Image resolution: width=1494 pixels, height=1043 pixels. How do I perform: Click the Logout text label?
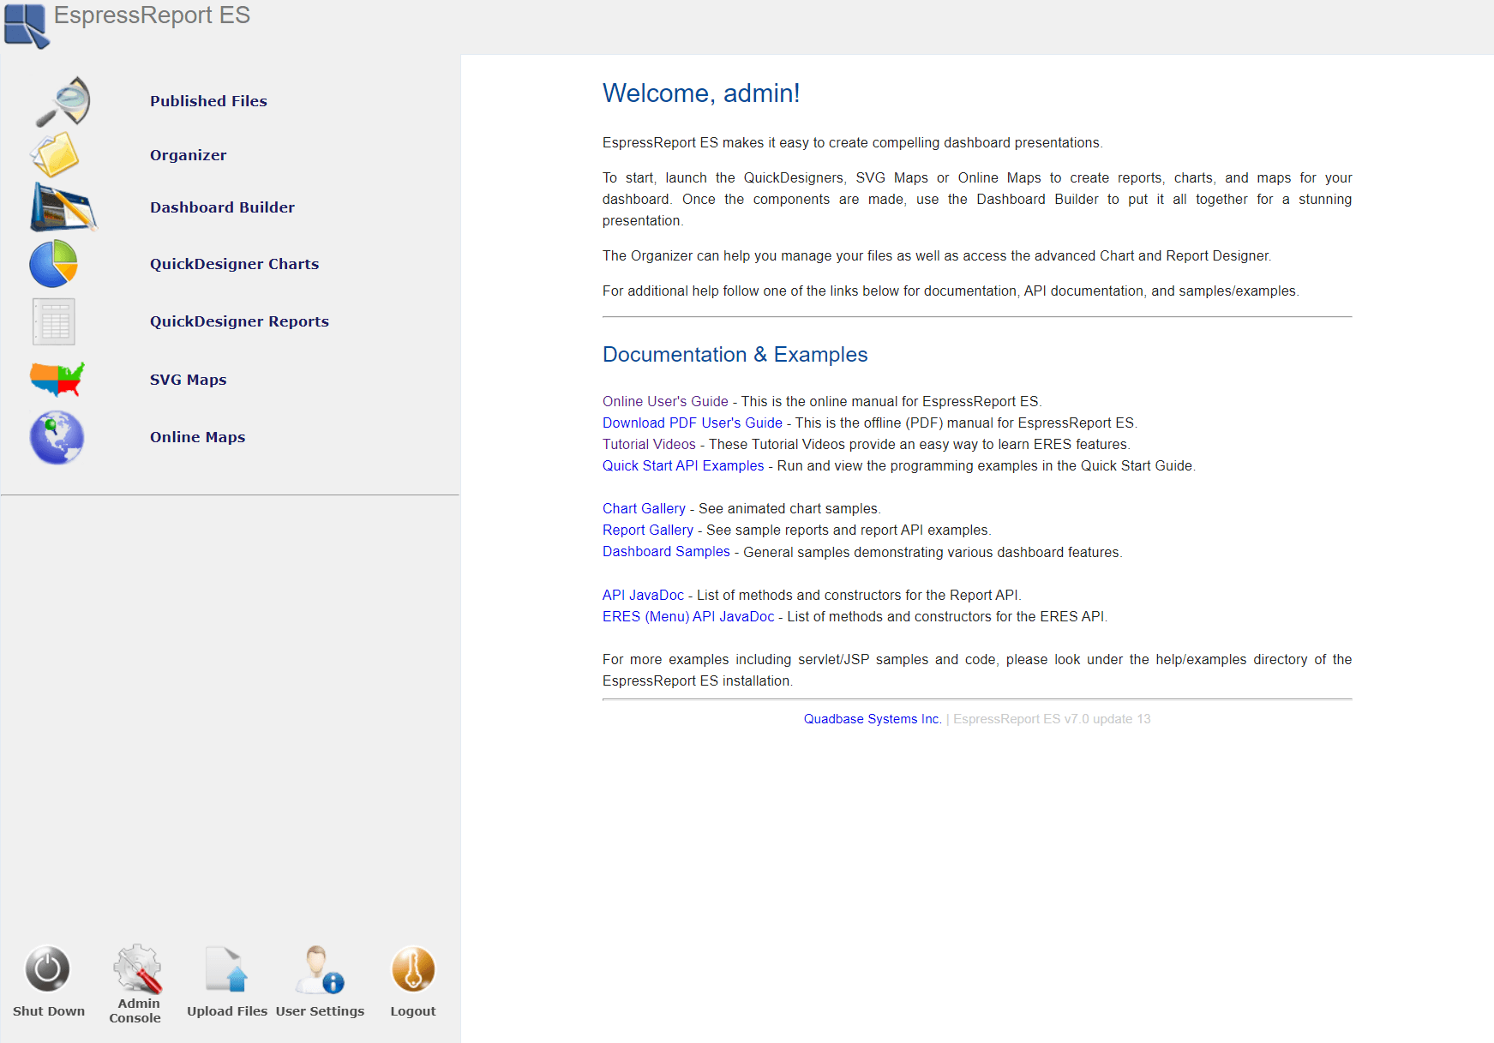pos(413,1011)
